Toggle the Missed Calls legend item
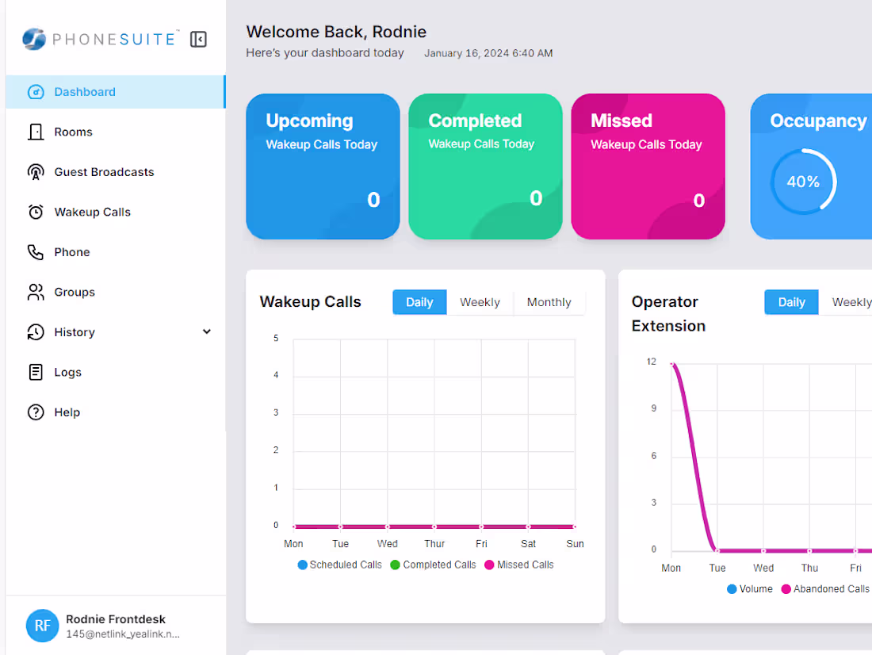The width and height of the screenshot is (872, 655). coord(519,565)
